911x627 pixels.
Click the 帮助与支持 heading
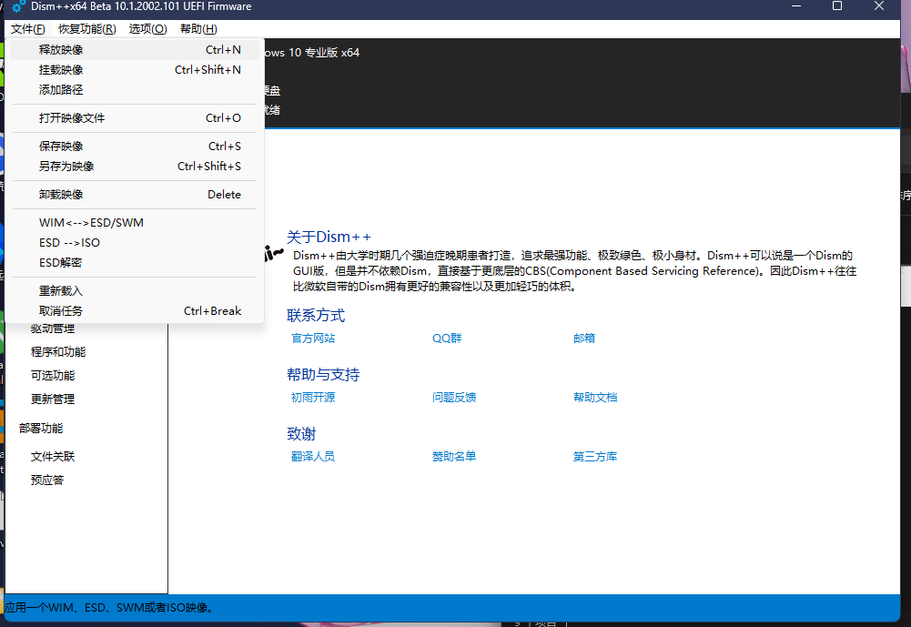(323, 375)
